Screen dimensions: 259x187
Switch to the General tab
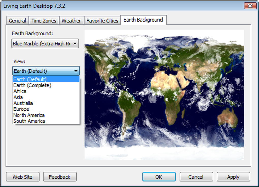click(x=18, y=21)
